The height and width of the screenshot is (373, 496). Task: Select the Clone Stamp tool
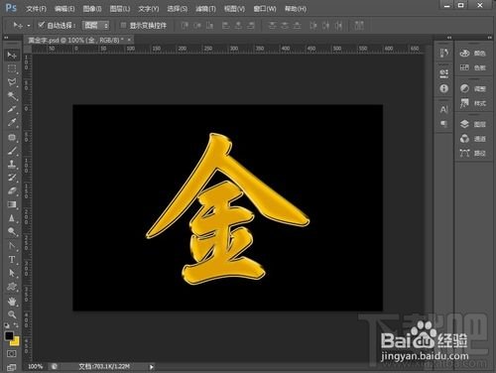pos(12,164)
